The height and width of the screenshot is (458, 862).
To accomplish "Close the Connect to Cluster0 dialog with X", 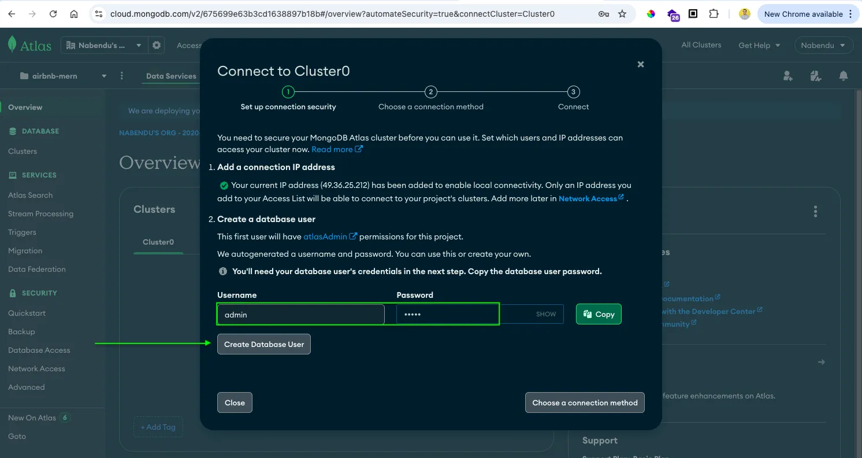I will point(641,64).
